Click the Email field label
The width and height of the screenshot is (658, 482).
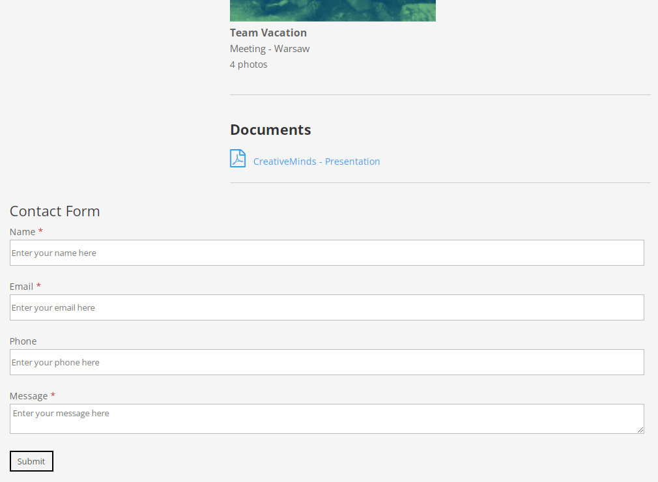point(21,287)
